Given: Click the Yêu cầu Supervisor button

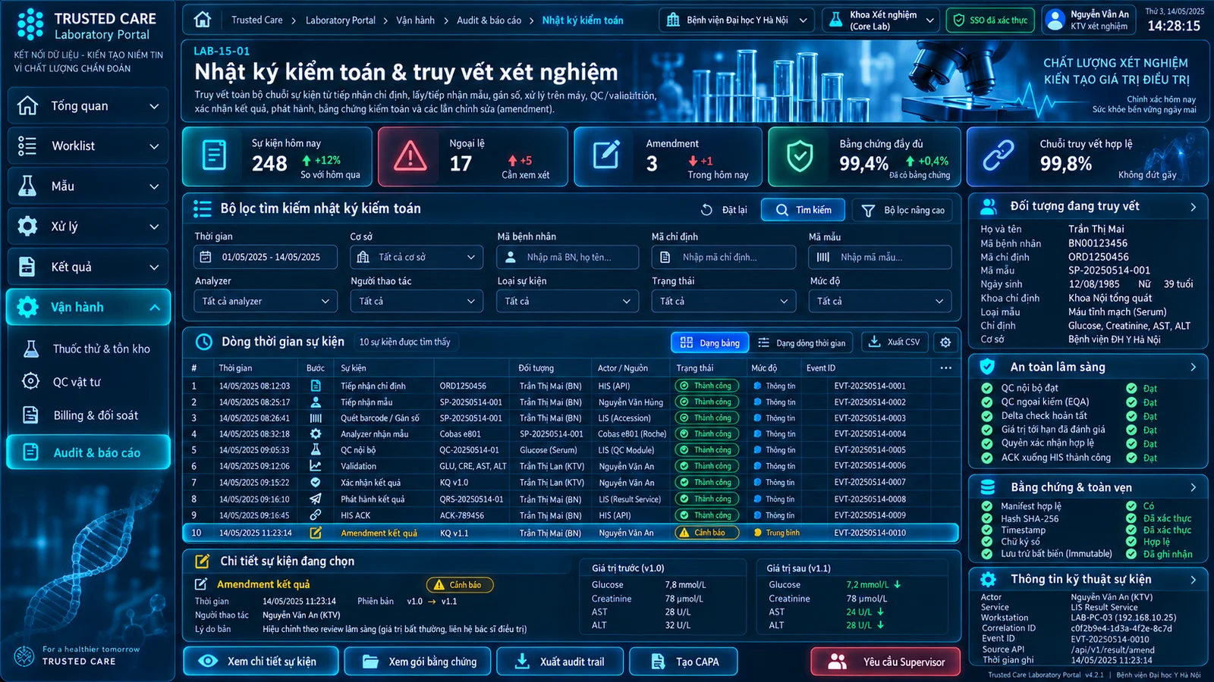Looking at the screenshot, I should pyautogui.click(x=885, y=662).
